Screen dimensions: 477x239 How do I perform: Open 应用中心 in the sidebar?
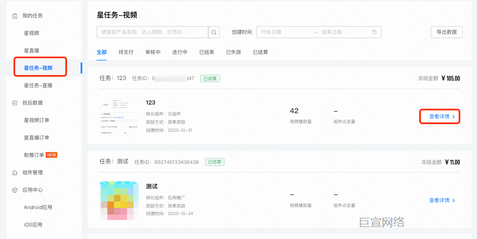(33, 190)
